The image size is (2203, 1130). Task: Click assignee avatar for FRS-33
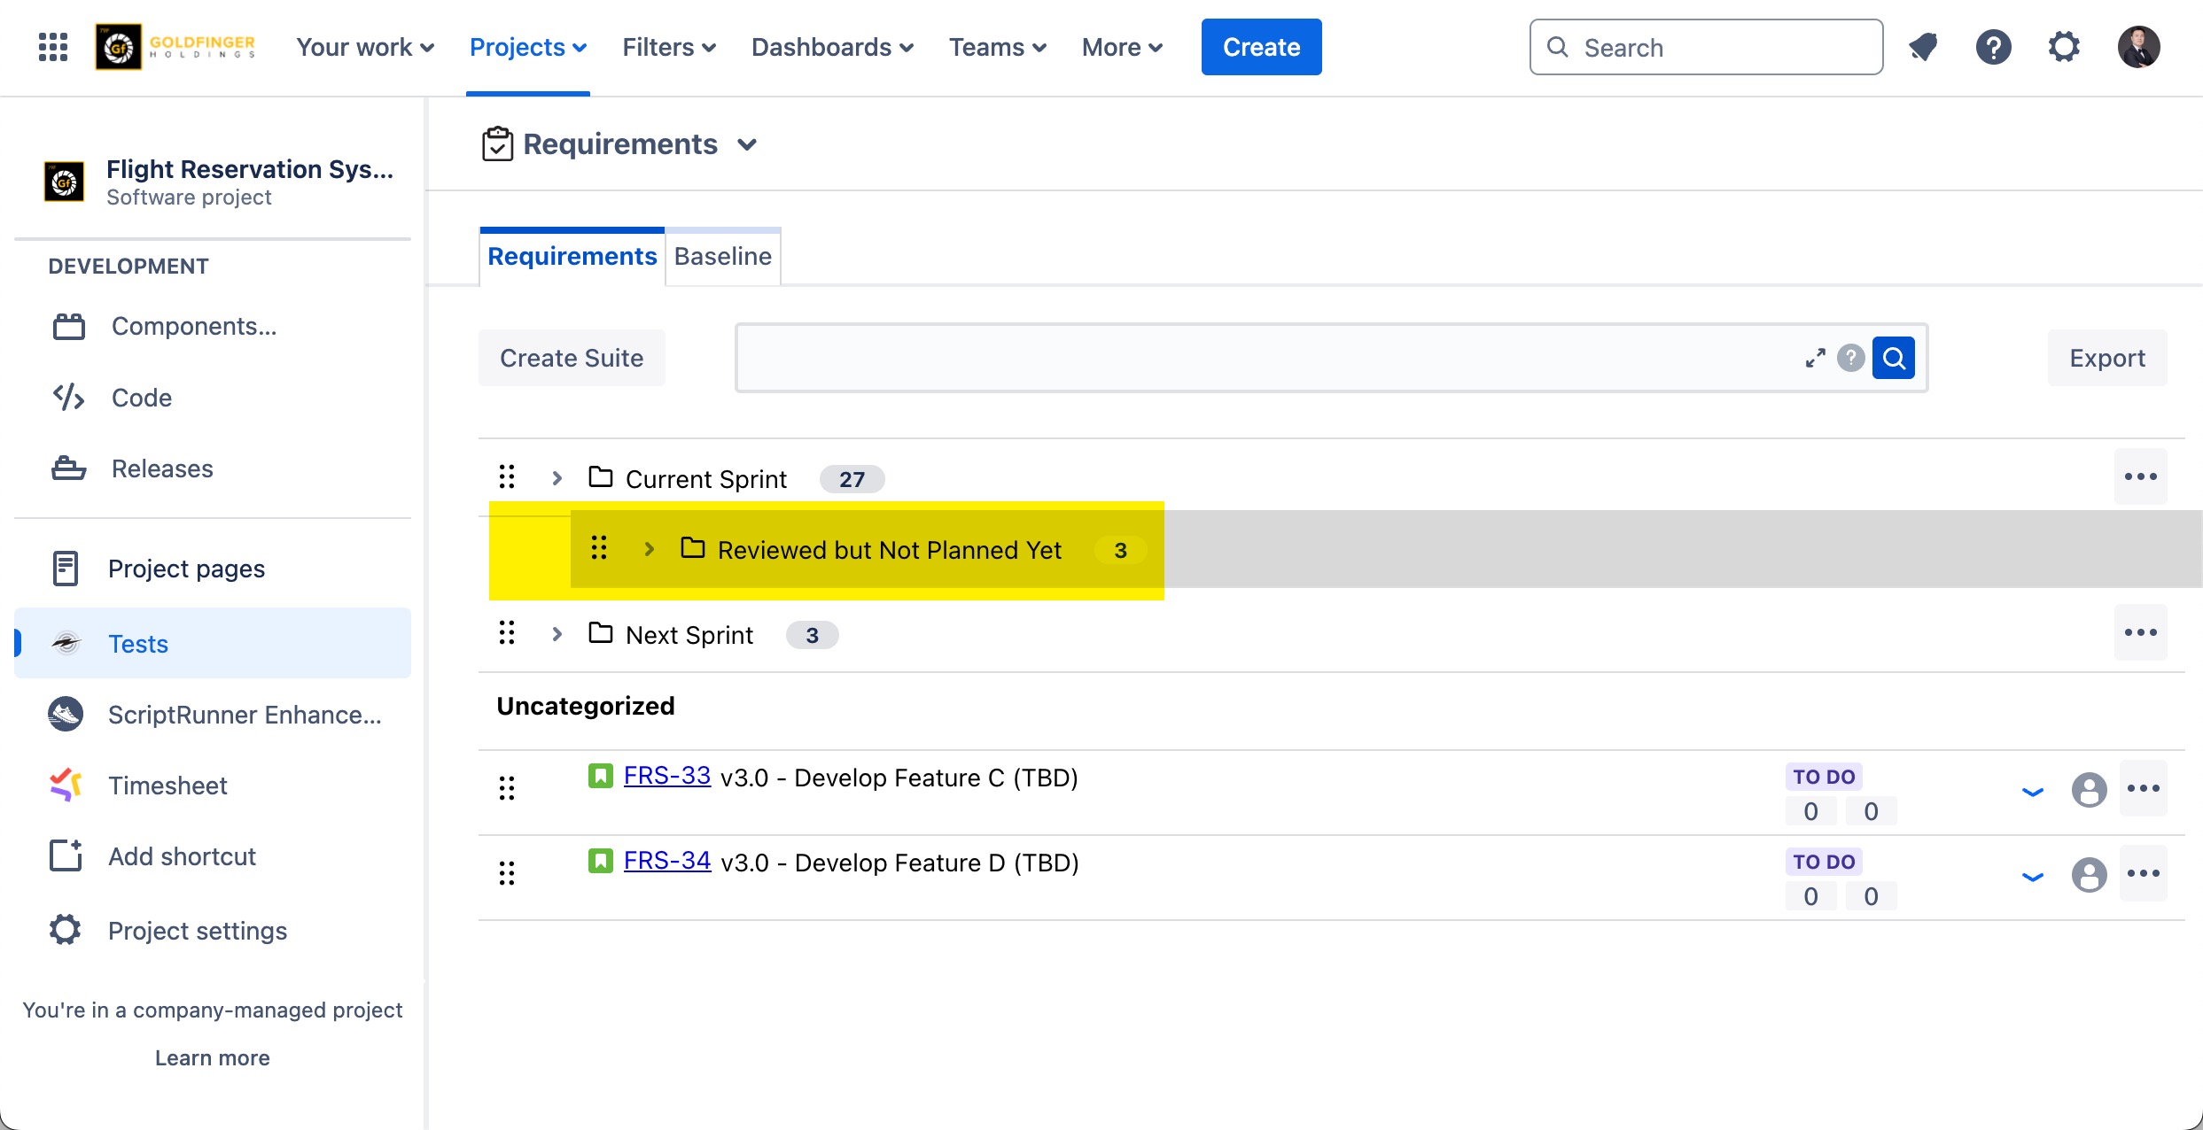click(x=2089, y=789)
